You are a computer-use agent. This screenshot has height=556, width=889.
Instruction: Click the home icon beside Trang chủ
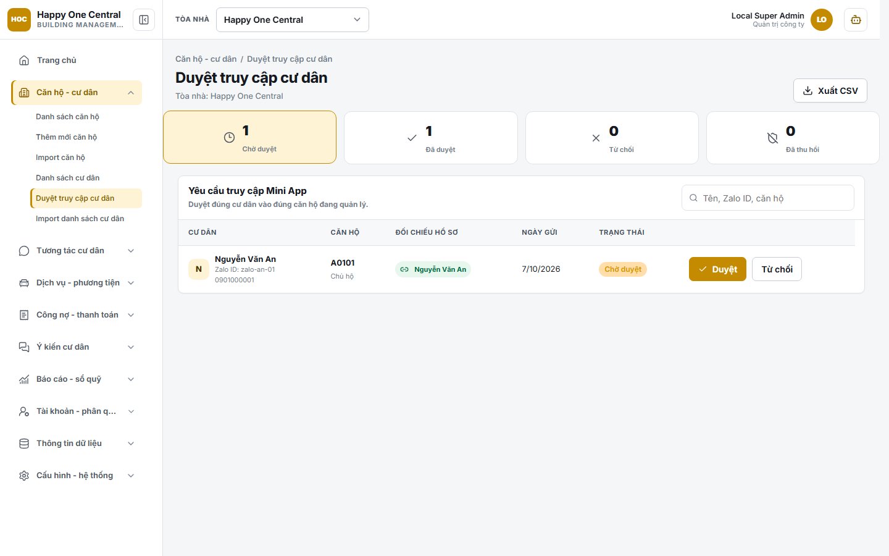(24, 61)
